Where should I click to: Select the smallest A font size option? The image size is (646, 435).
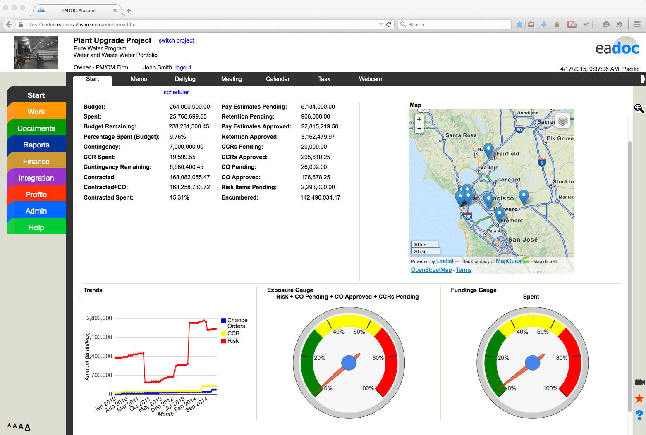[9, 425]
